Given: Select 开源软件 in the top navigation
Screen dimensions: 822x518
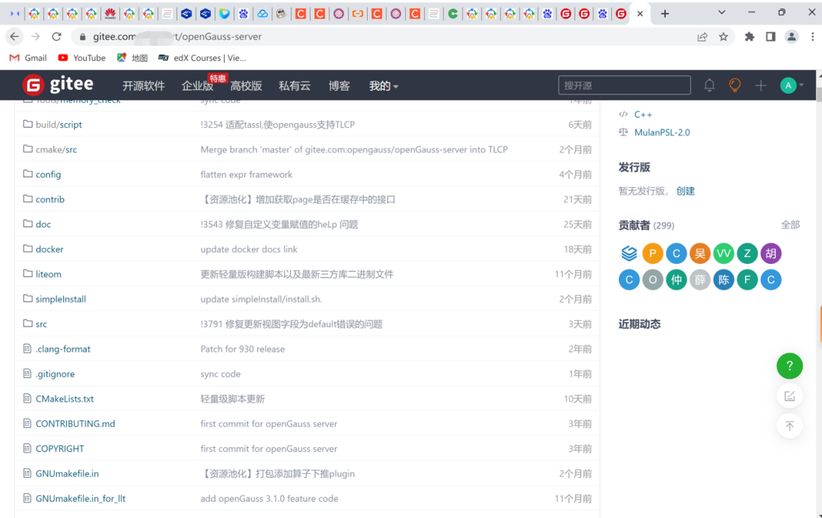Looking at the screenshot, I should point(143,85).
